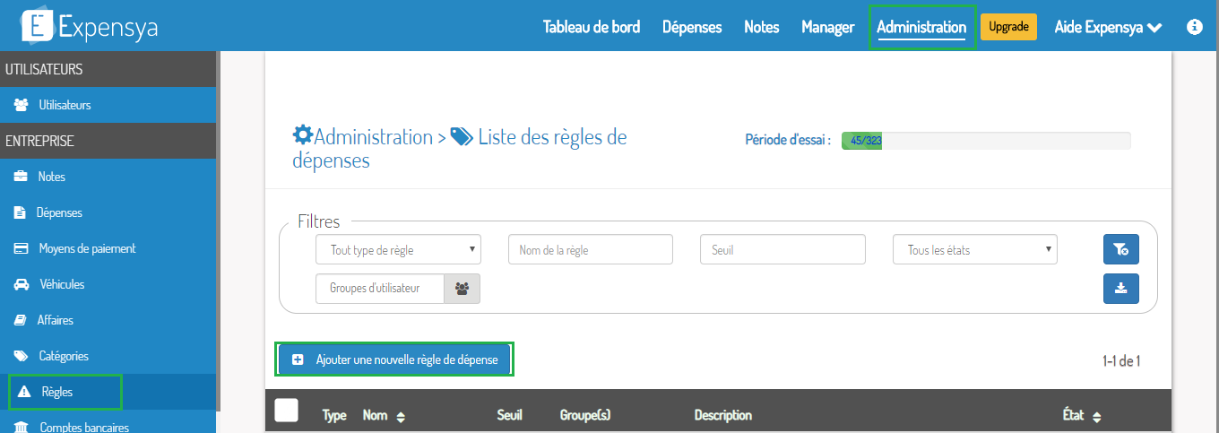Open the Dépenses top menu

(x=692, y=27)
